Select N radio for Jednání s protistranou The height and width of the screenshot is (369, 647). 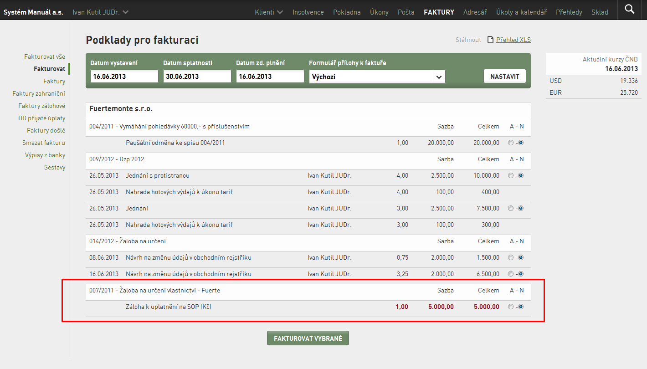tap(521, 175)
